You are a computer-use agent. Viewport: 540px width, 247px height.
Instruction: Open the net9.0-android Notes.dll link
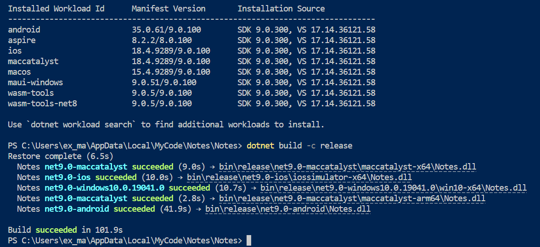click(x=288, y=209)
